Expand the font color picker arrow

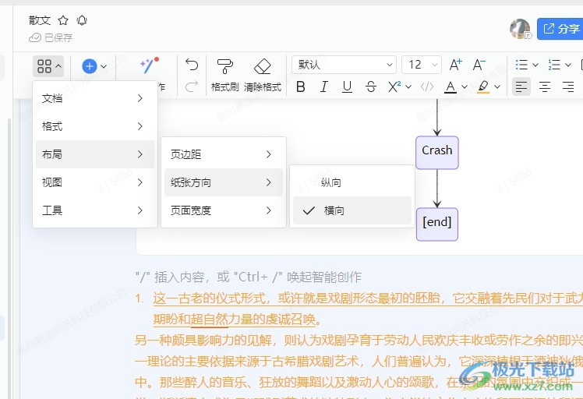pos(465,87)
